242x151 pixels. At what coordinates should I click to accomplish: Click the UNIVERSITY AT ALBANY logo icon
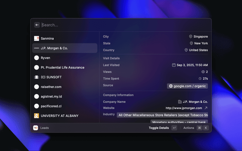click(x=37, y=116)
